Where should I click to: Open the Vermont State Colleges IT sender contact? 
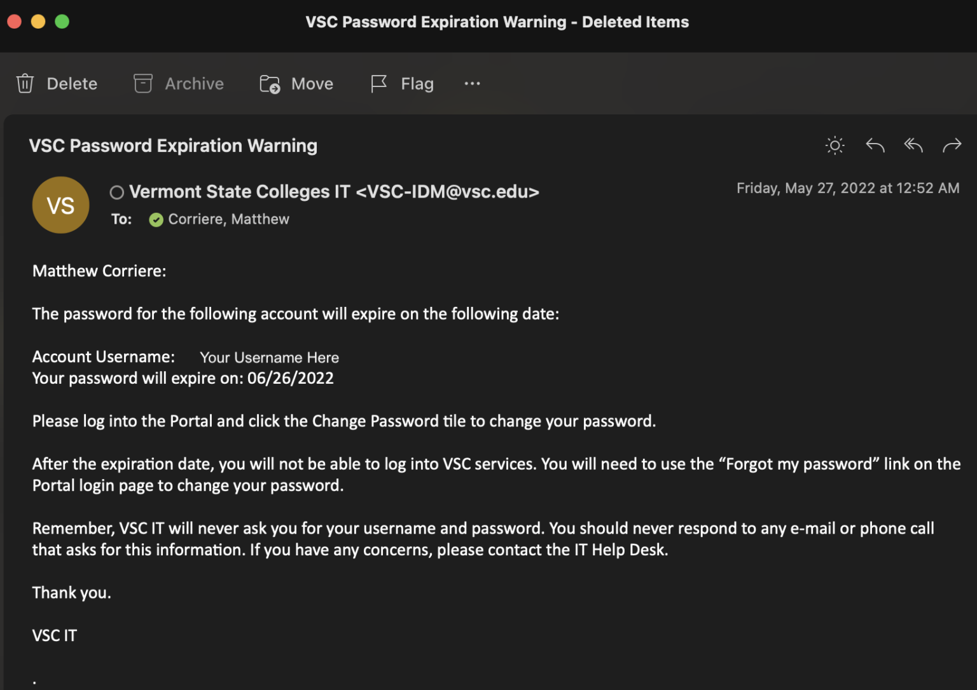pyautogui.click(x=334, y=192)
